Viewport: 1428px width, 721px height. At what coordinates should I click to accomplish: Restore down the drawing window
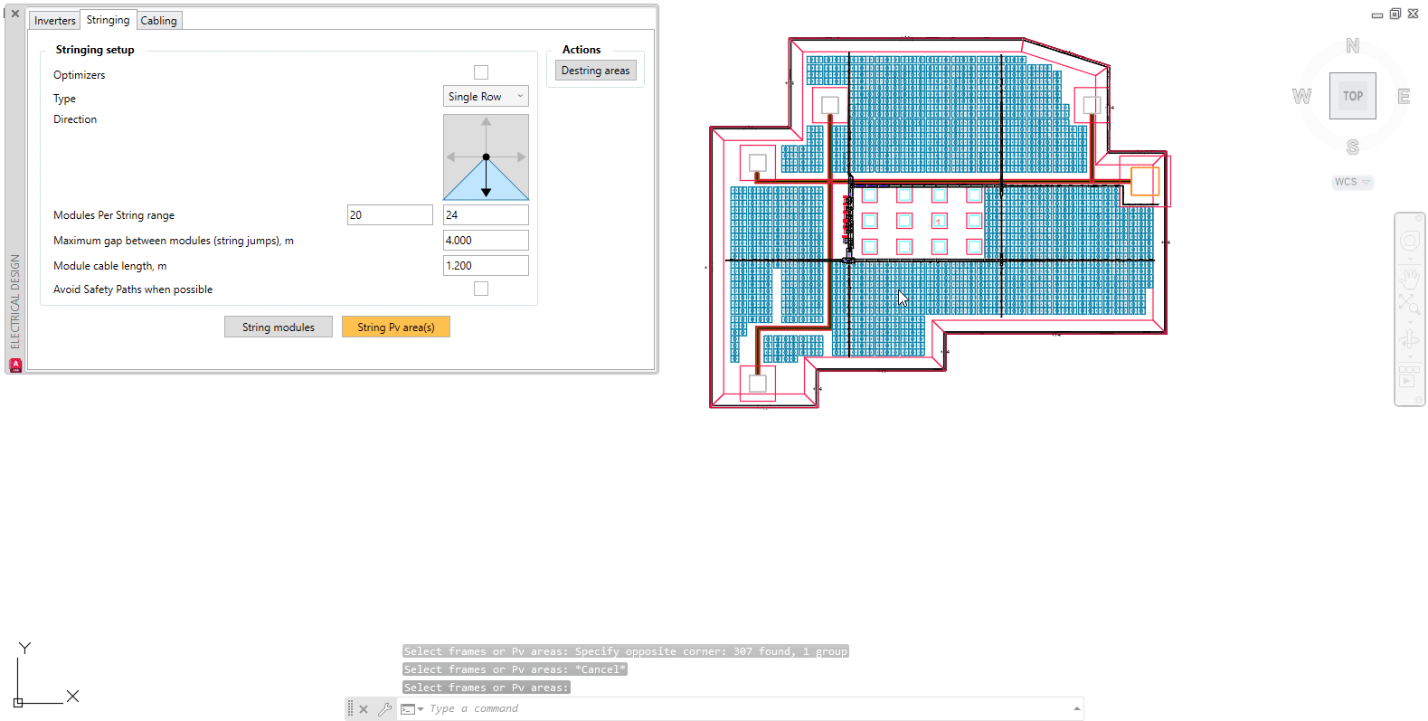[x=1395, y=14]
